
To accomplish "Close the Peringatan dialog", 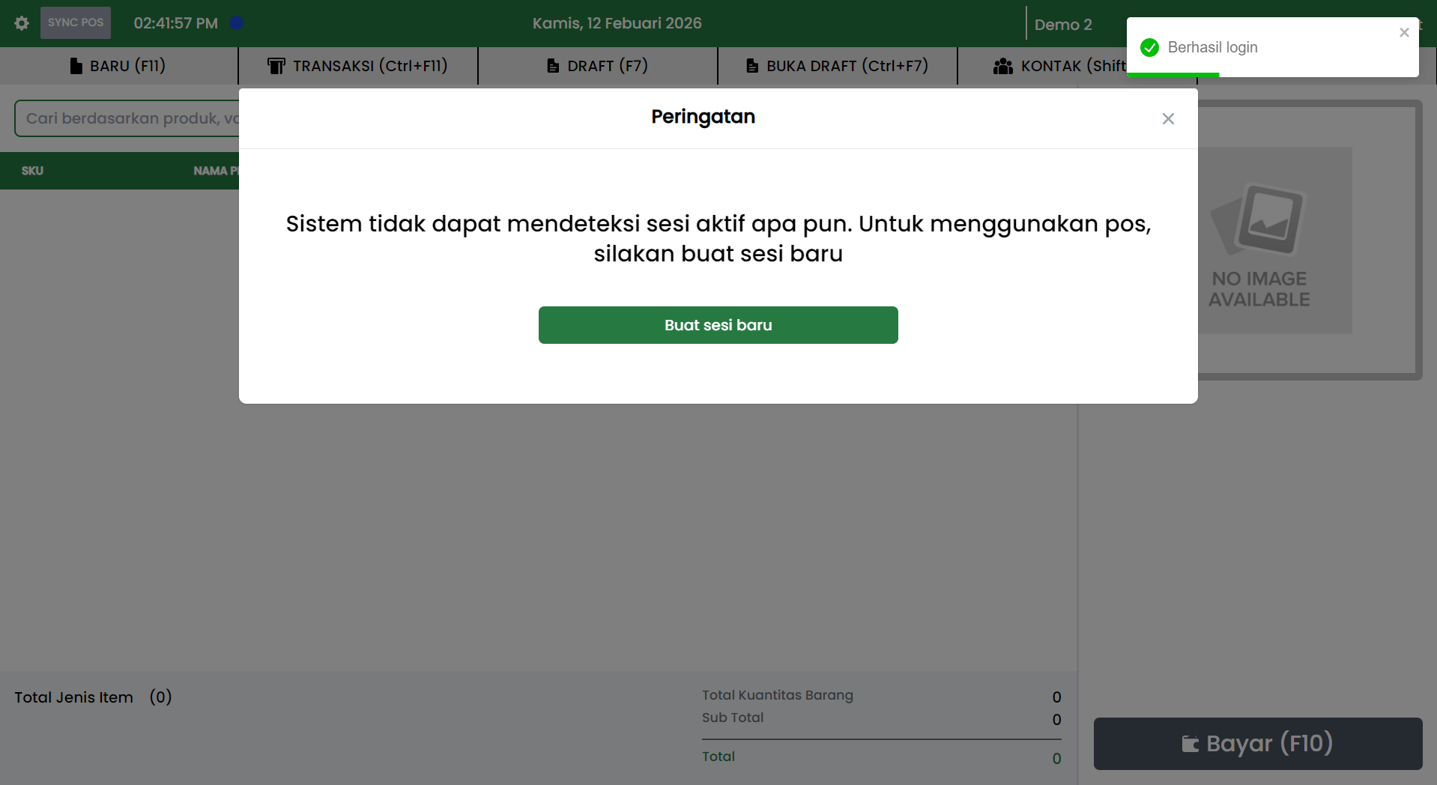I will pyautogui.click(x=1167, y=119).
